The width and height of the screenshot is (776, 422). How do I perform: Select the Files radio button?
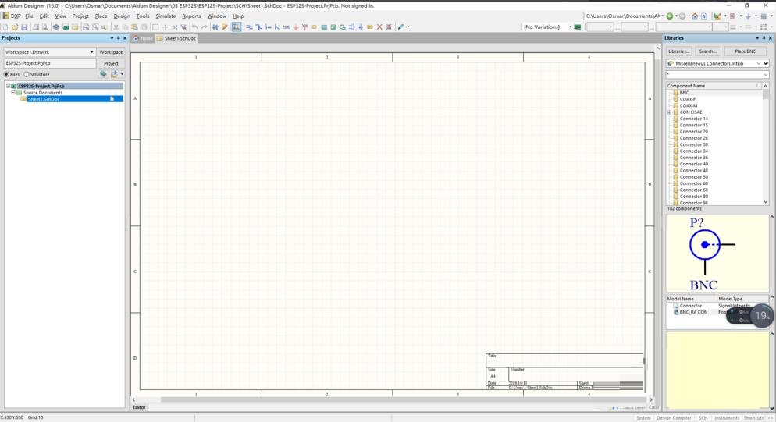pos(6,74)
